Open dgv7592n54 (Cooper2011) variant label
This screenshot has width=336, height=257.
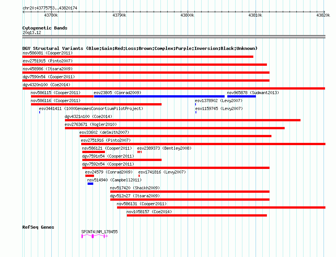[x=108, y=164]
